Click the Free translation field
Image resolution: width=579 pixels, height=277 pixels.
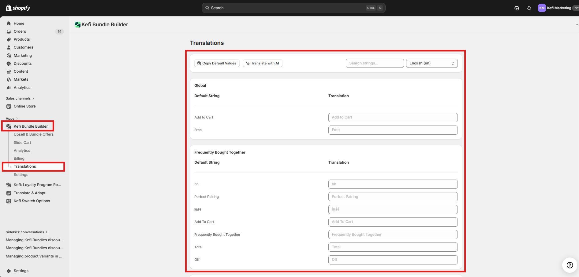click(393, 130)
